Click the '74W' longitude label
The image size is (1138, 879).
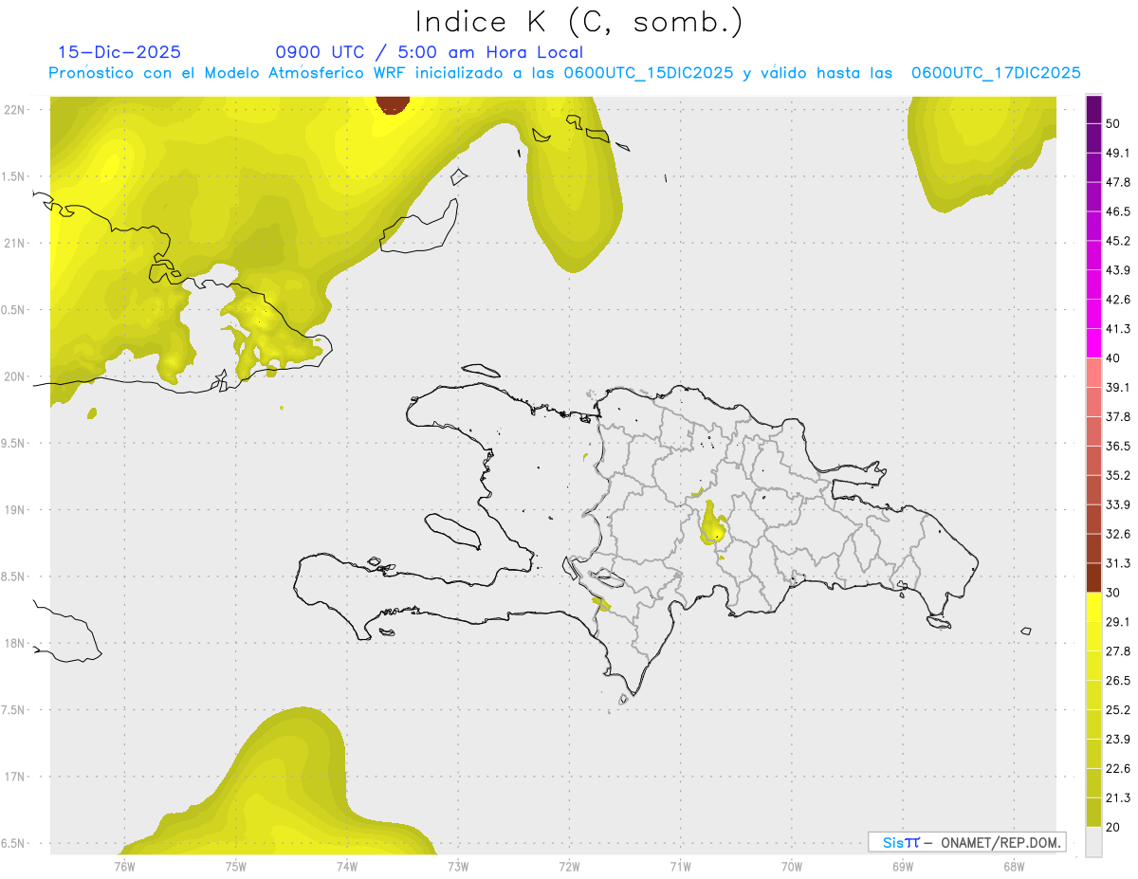[346, 867]
